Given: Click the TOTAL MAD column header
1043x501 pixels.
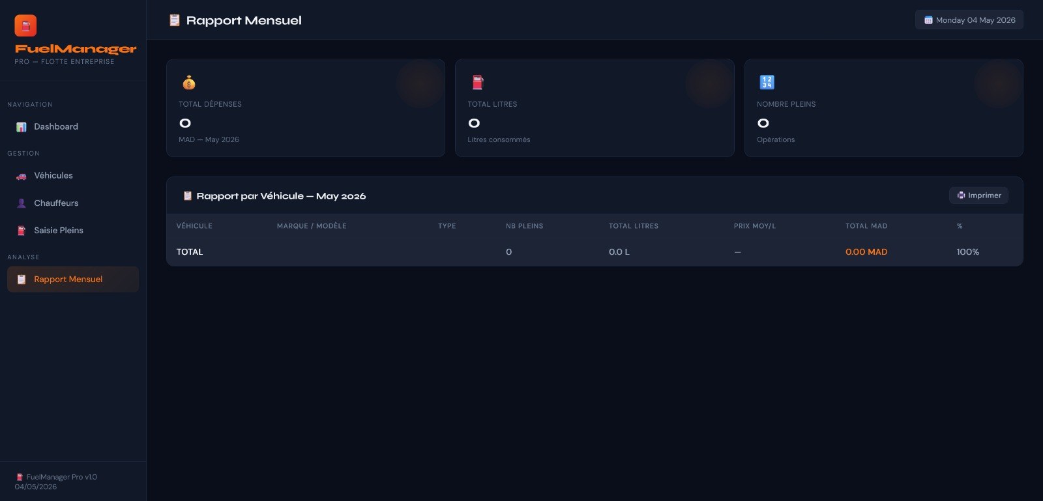Looking at the screenshot, I should click(x=866, y=226).
